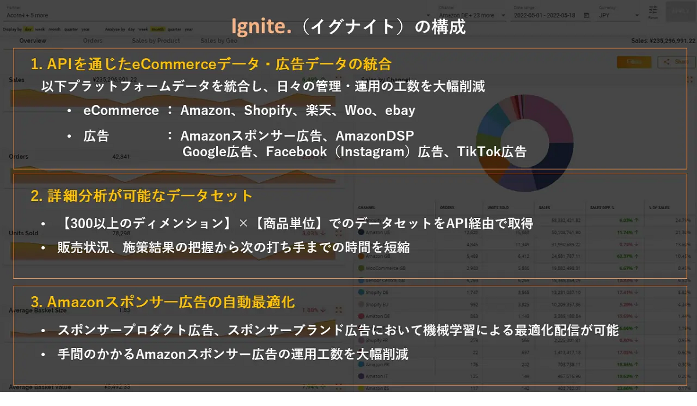Open the Currency dropdown set to JPY
The width and height of the screenshot is (697, 406).
click(x=619, y=13)
